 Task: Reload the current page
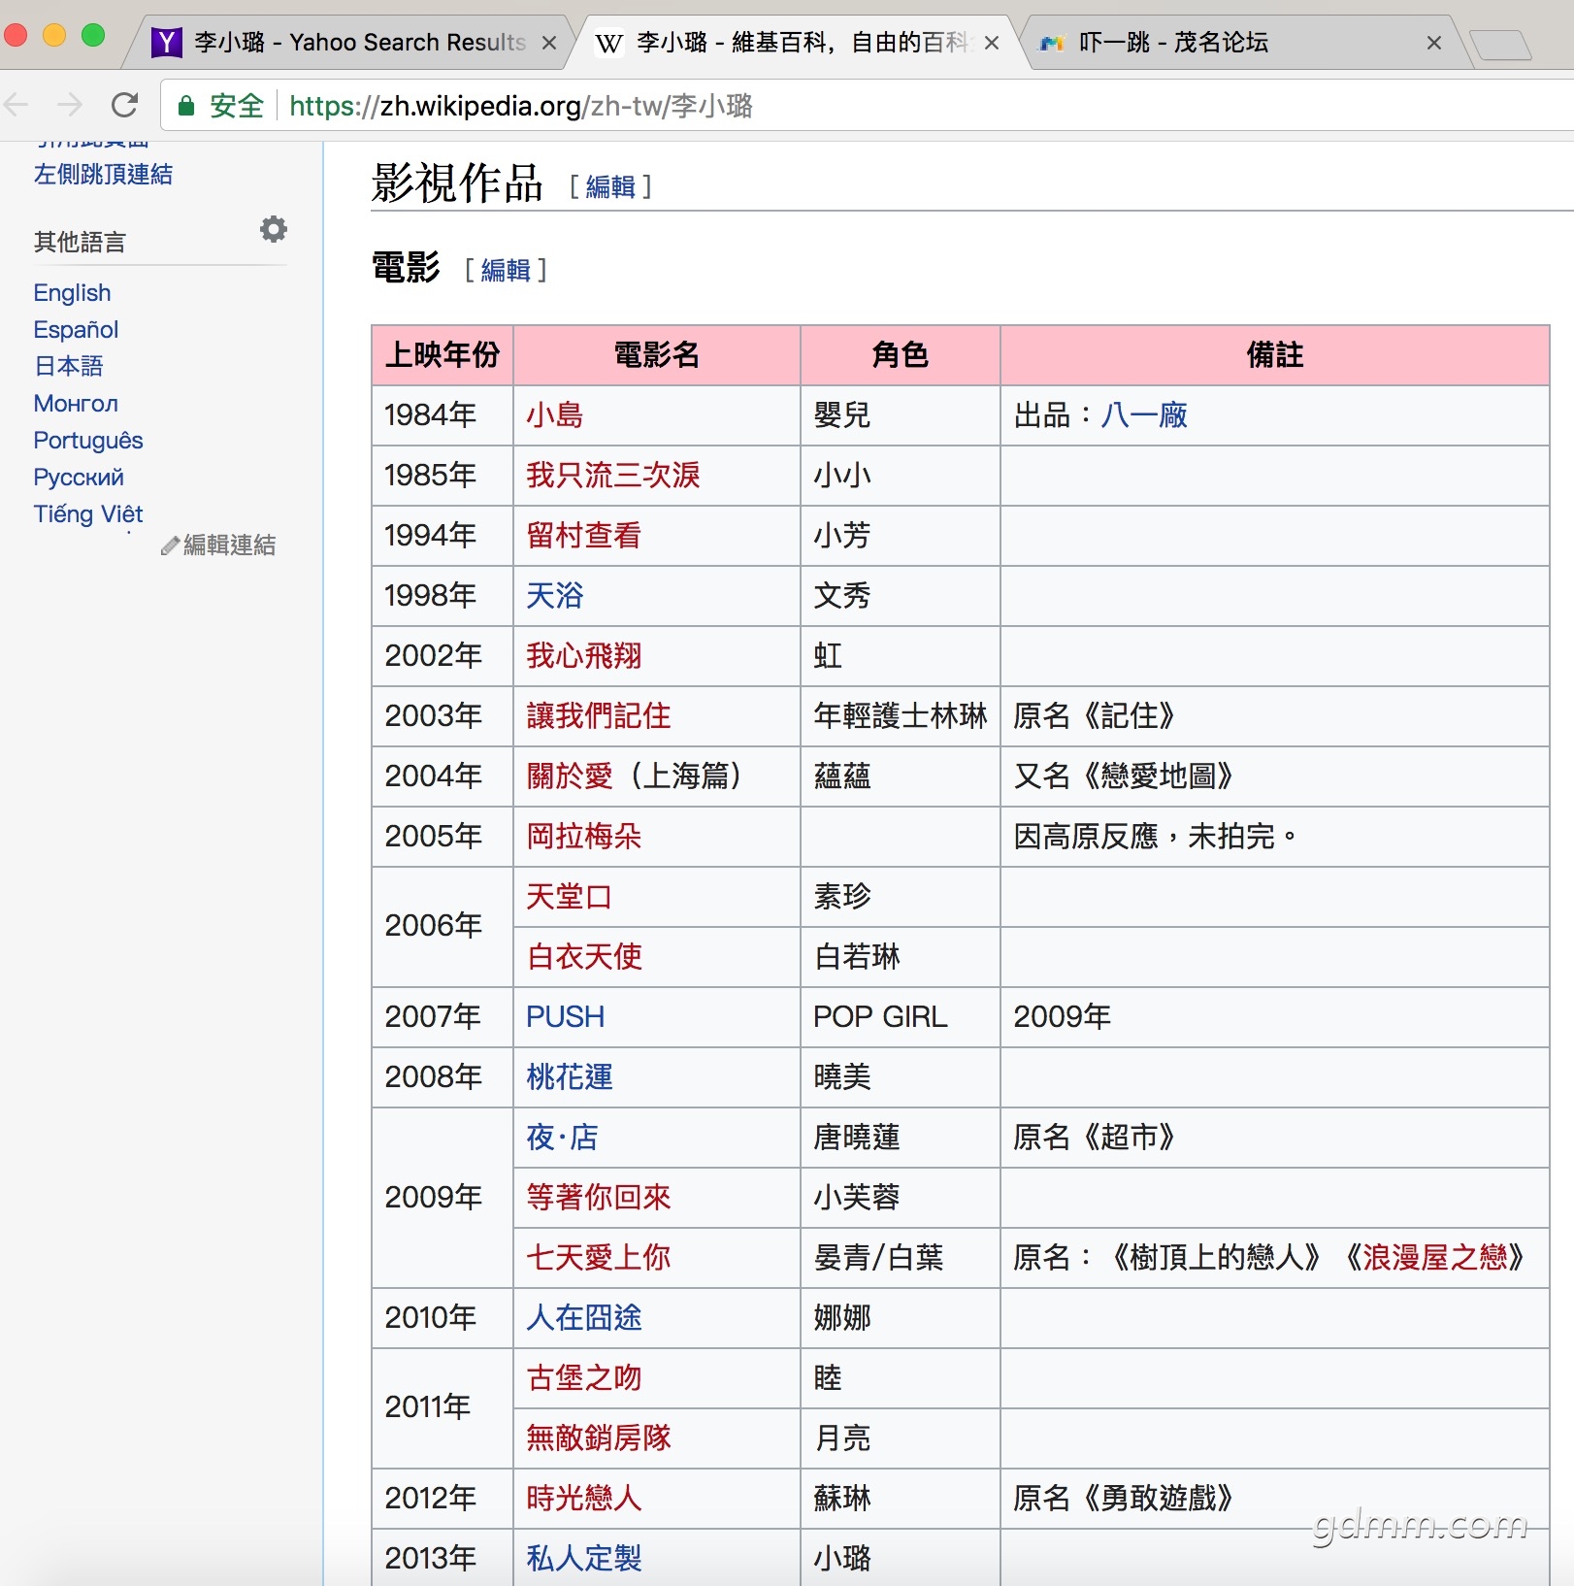click(x=124, y=105)
